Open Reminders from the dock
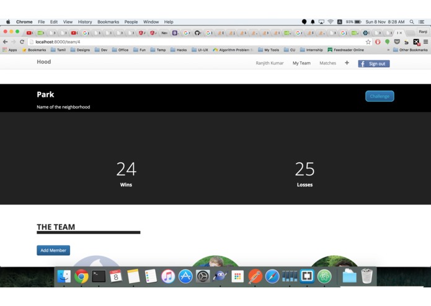Screen dimensions: 431x306 [151, 276]
